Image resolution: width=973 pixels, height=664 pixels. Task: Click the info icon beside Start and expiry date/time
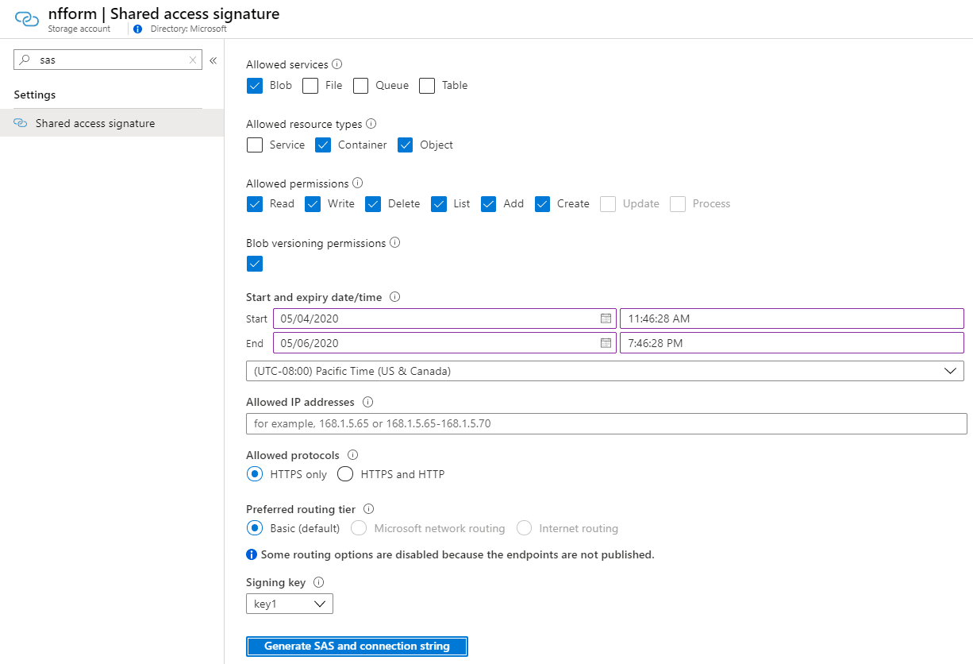[x=394, y=296]
